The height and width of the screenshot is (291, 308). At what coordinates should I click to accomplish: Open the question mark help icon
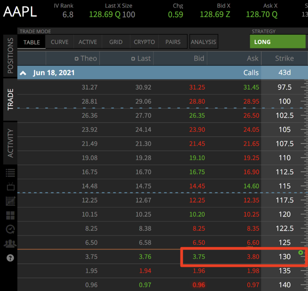pos(10,258)
